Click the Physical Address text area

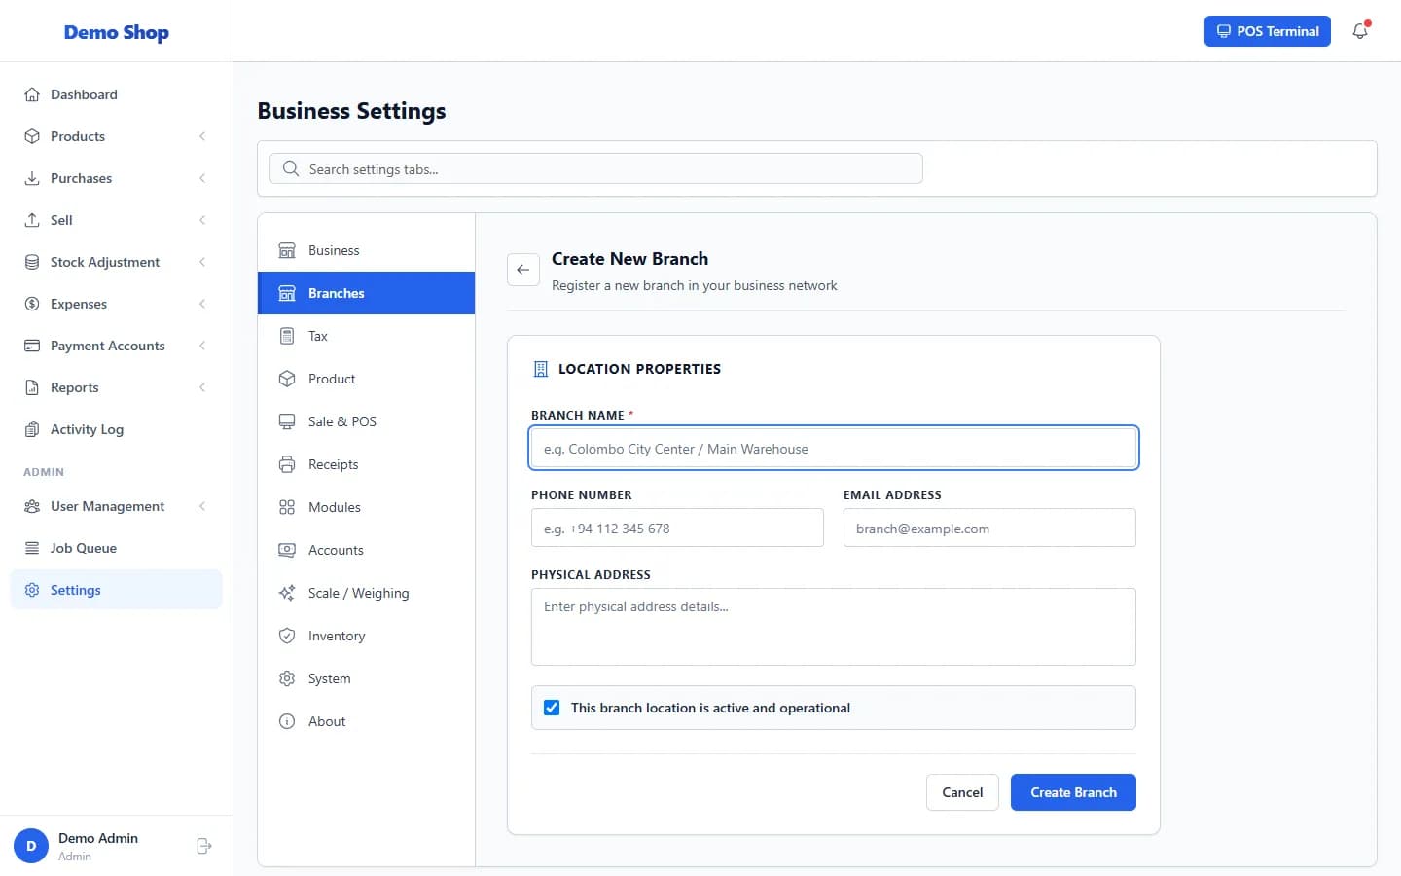[834, 627]
